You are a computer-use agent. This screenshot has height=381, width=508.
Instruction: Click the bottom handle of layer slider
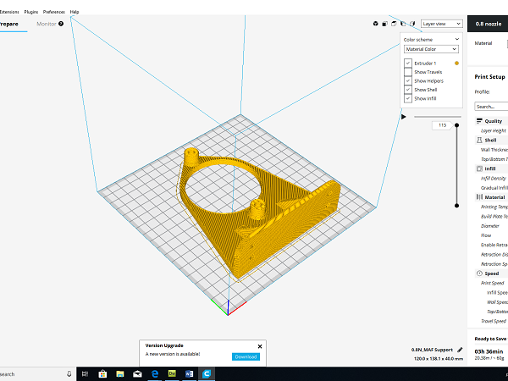457,206
